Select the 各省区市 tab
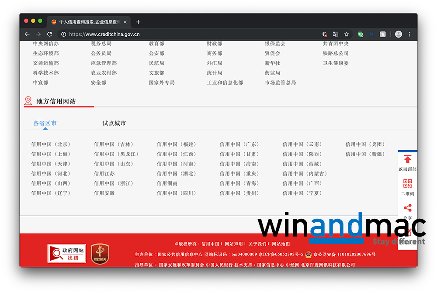Viewport: 437px width, 293px height. 45,124
